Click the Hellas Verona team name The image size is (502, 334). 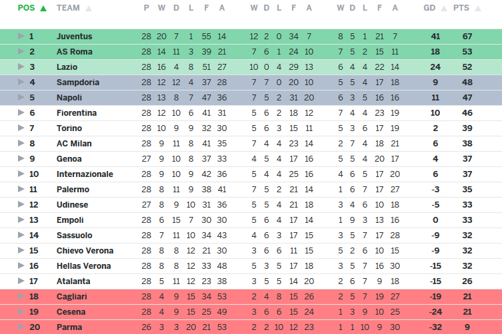(x=83, y=265)
